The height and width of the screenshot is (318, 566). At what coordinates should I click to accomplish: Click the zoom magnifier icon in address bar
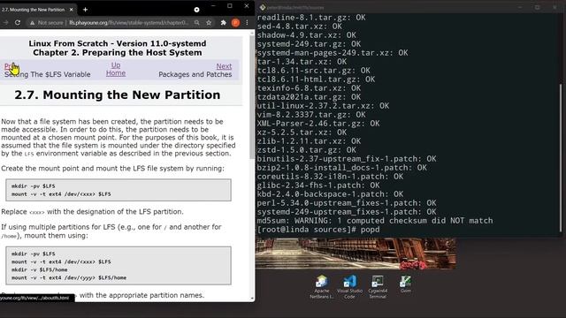coord(196,23)
